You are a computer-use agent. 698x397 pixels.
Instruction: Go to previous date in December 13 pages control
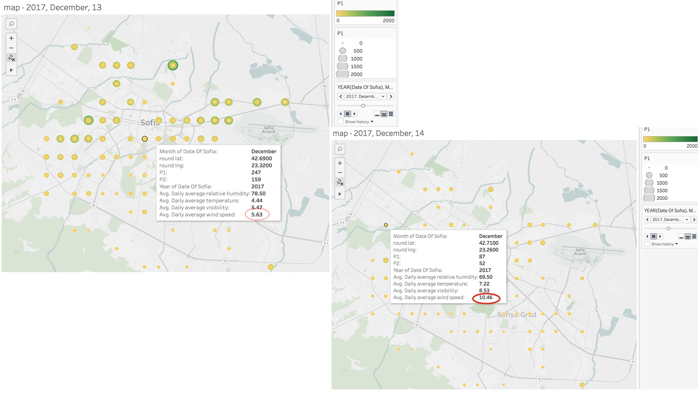pos(340,96)
